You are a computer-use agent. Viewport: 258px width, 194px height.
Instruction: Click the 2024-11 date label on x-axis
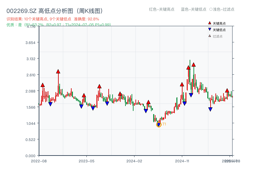click(x=183, y=161)
